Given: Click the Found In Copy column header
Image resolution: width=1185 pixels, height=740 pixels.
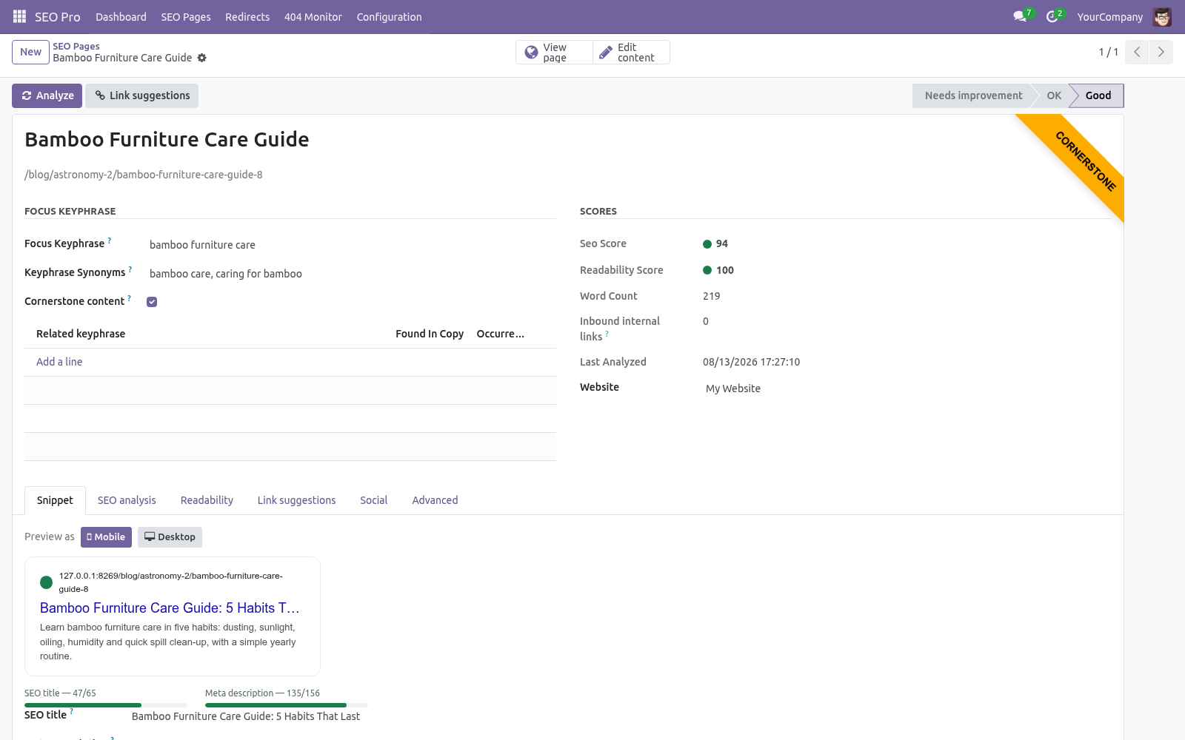Looking at the screenshot, I should point(430,334).
